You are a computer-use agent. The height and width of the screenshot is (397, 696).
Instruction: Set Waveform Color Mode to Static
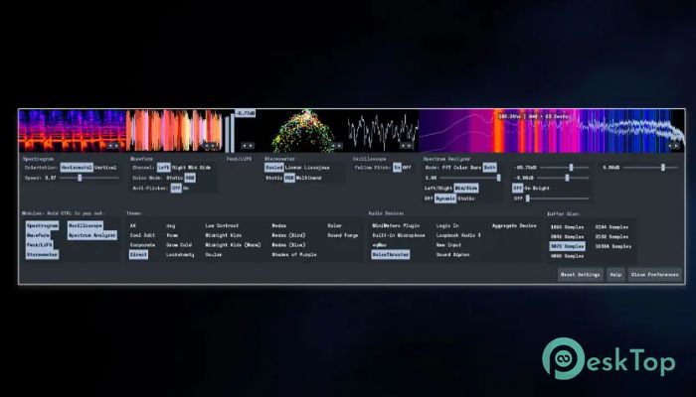174,178
